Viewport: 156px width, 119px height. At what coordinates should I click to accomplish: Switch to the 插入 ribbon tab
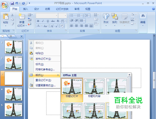(x=26, y=9)
